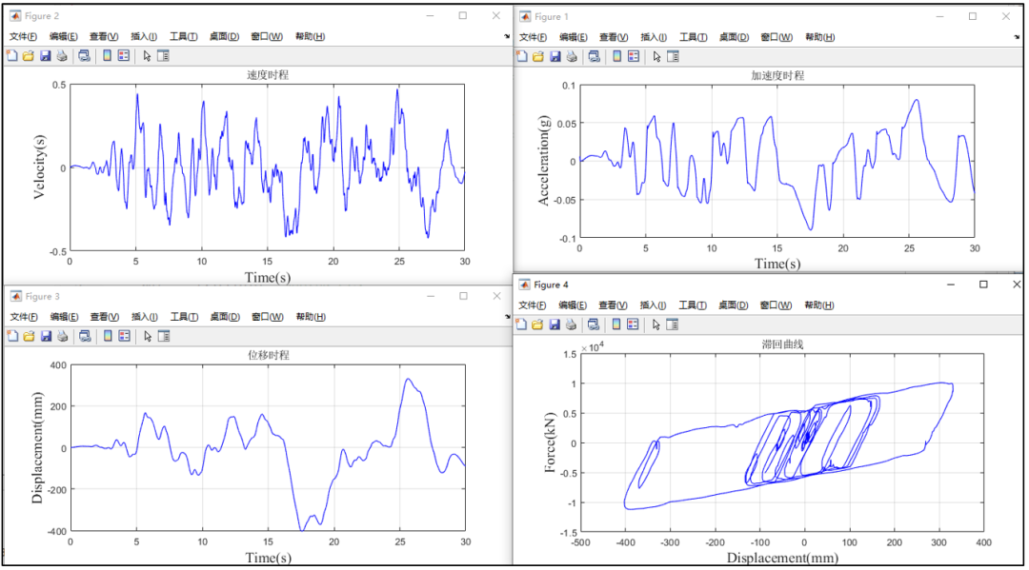Screen dimensions: 1029x570
Task: Open 桌面(D) menu in Figure 1
Action: click(734, 37)
